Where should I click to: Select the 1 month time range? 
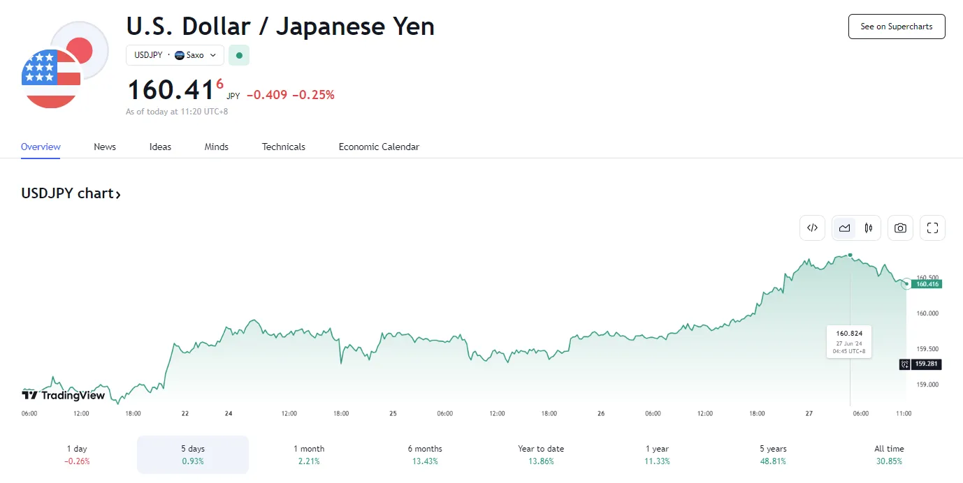point(309,454)
